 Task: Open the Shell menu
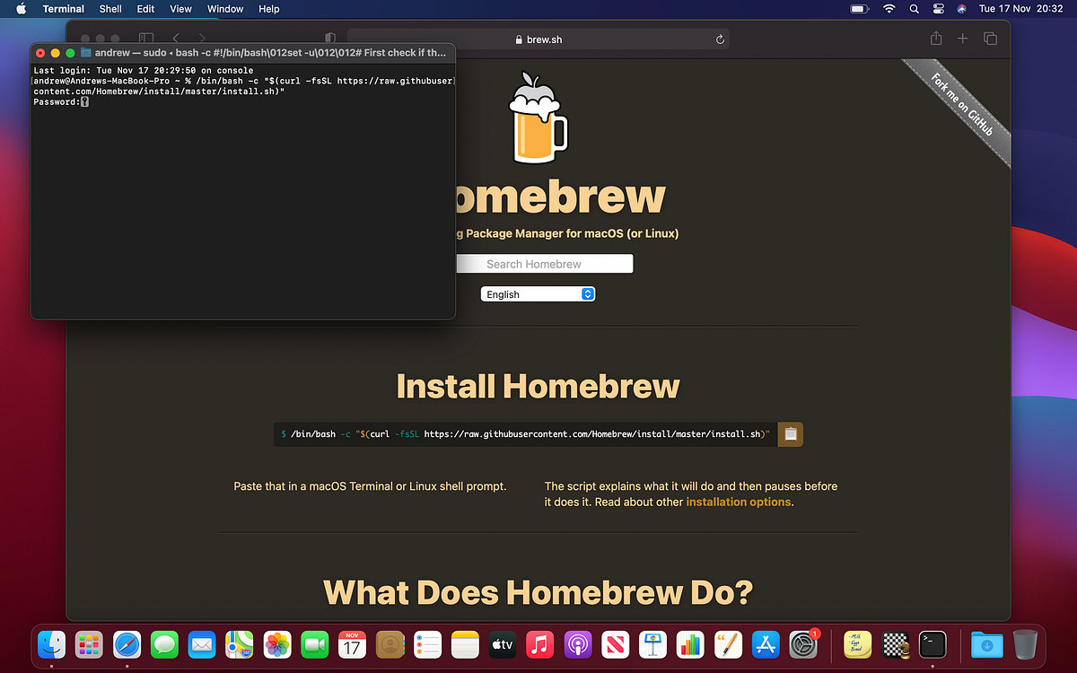pyautogui.click(x=109, y=9)
